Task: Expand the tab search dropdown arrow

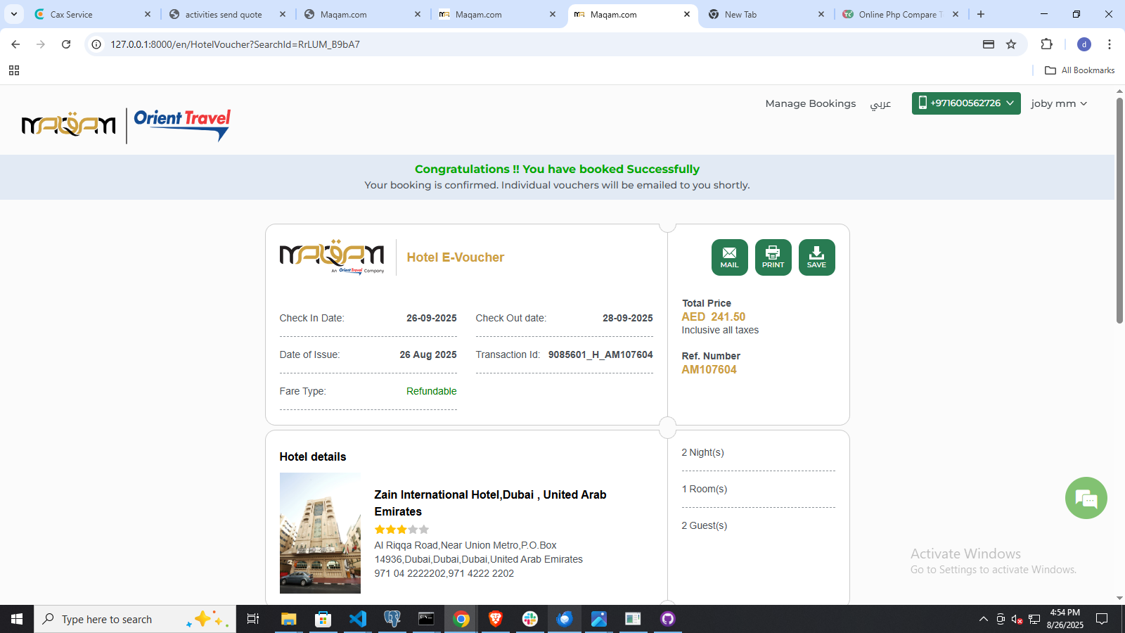Action: click(x=14, y=14)
